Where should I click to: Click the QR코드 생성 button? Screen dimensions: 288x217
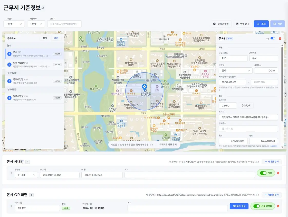pos(239,206)
